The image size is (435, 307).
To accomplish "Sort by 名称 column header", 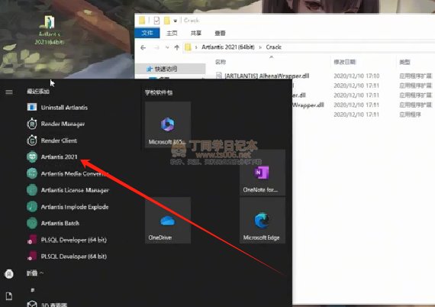I will (x=221, y=62).
